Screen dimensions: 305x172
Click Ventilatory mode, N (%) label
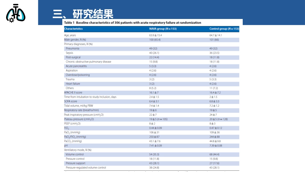[78, 150]
